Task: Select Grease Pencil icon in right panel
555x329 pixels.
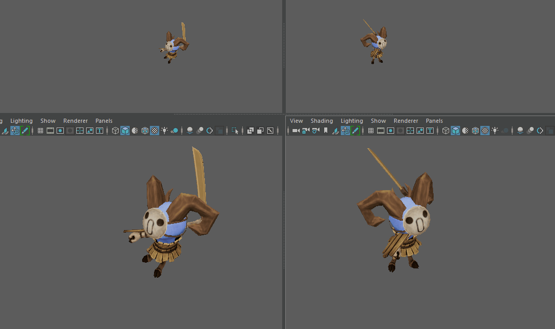Action: pos(355,131)
